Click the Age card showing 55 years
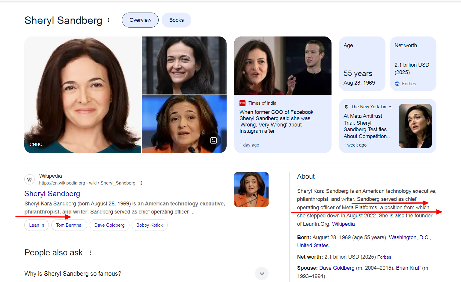 tap(362, 64)
